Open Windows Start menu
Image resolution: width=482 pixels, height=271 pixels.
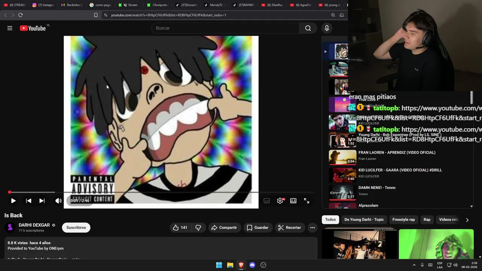pos(219,265)
